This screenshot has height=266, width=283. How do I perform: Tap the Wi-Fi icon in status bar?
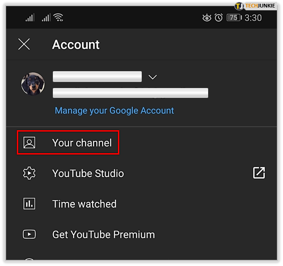click(x=58, y=17)
